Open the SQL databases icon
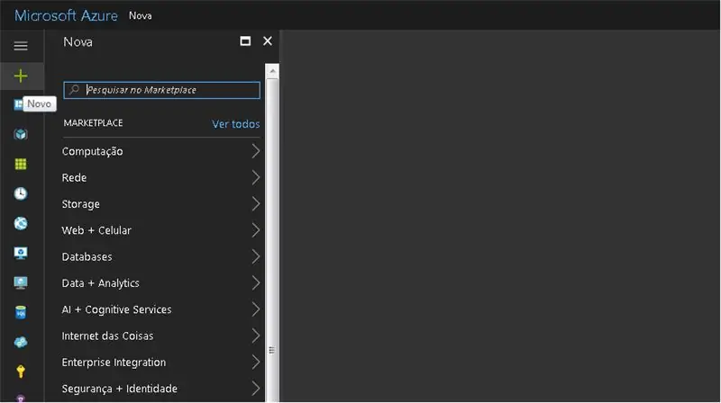The image size is (721, 403). coord(21,312)
